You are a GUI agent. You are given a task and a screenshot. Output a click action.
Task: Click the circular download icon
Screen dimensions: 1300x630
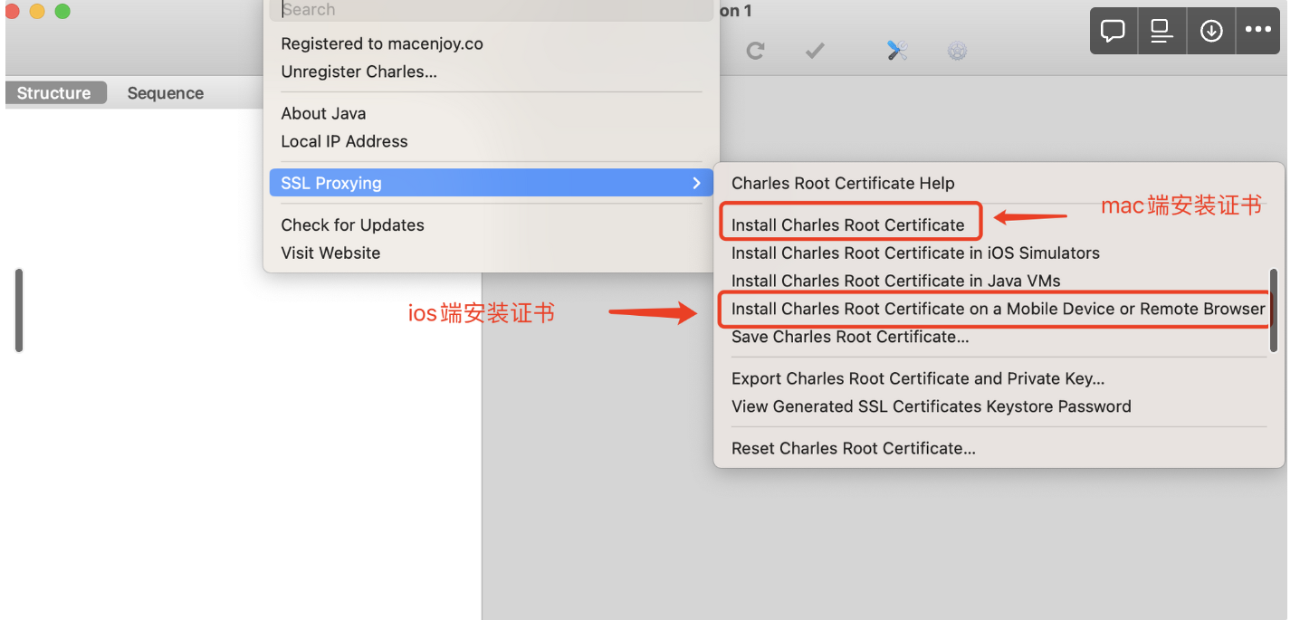pos(1210,30)
